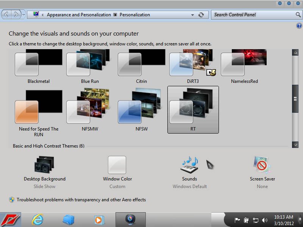
Task: Refresh the Personalization page
Action: point(201,15)
